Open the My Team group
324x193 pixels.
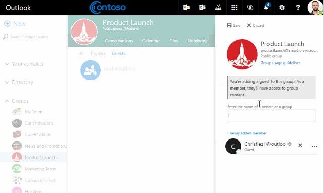point(27,112)
